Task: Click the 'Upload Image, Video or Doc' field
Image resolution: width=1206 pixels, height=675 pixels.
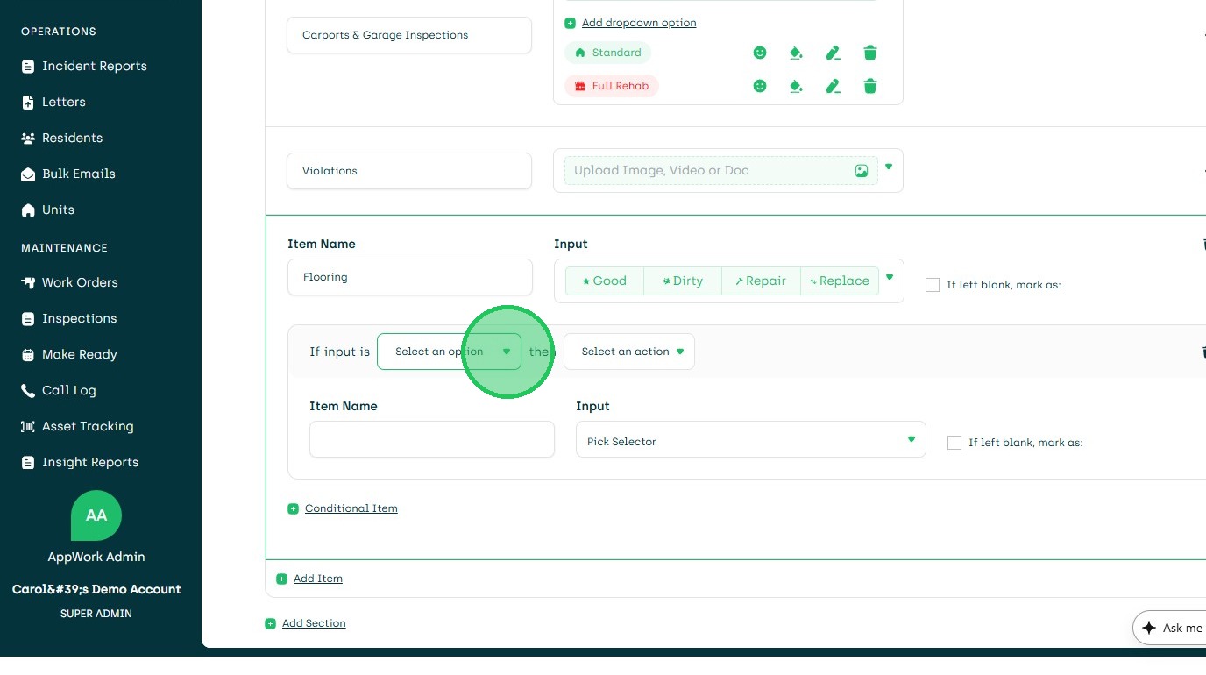Action: [x=721, y=171]
